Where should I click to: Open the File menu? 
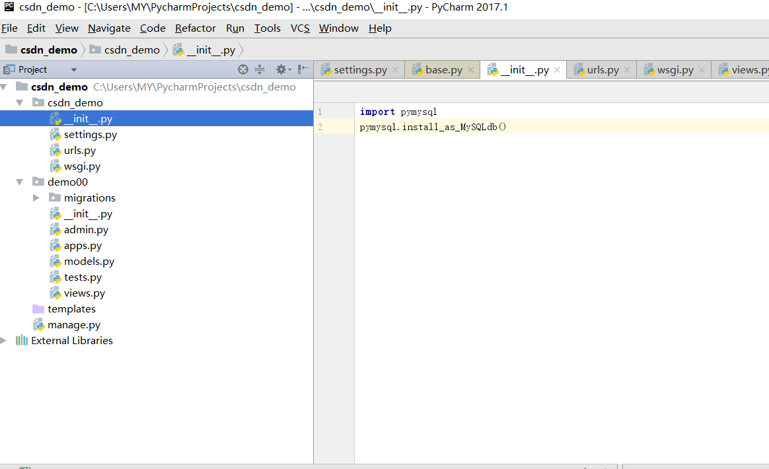[9, 28]
